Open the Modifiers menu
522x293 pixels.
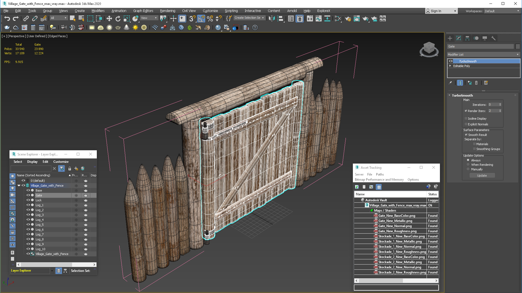tap(98, 11)
